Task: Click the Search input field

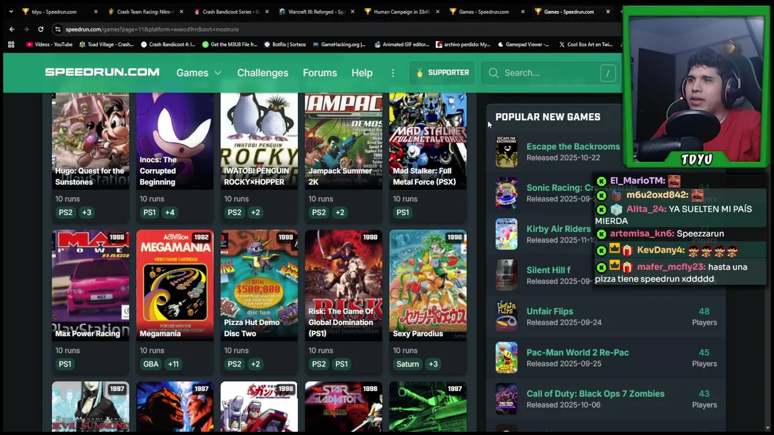Action: [550, 72]
